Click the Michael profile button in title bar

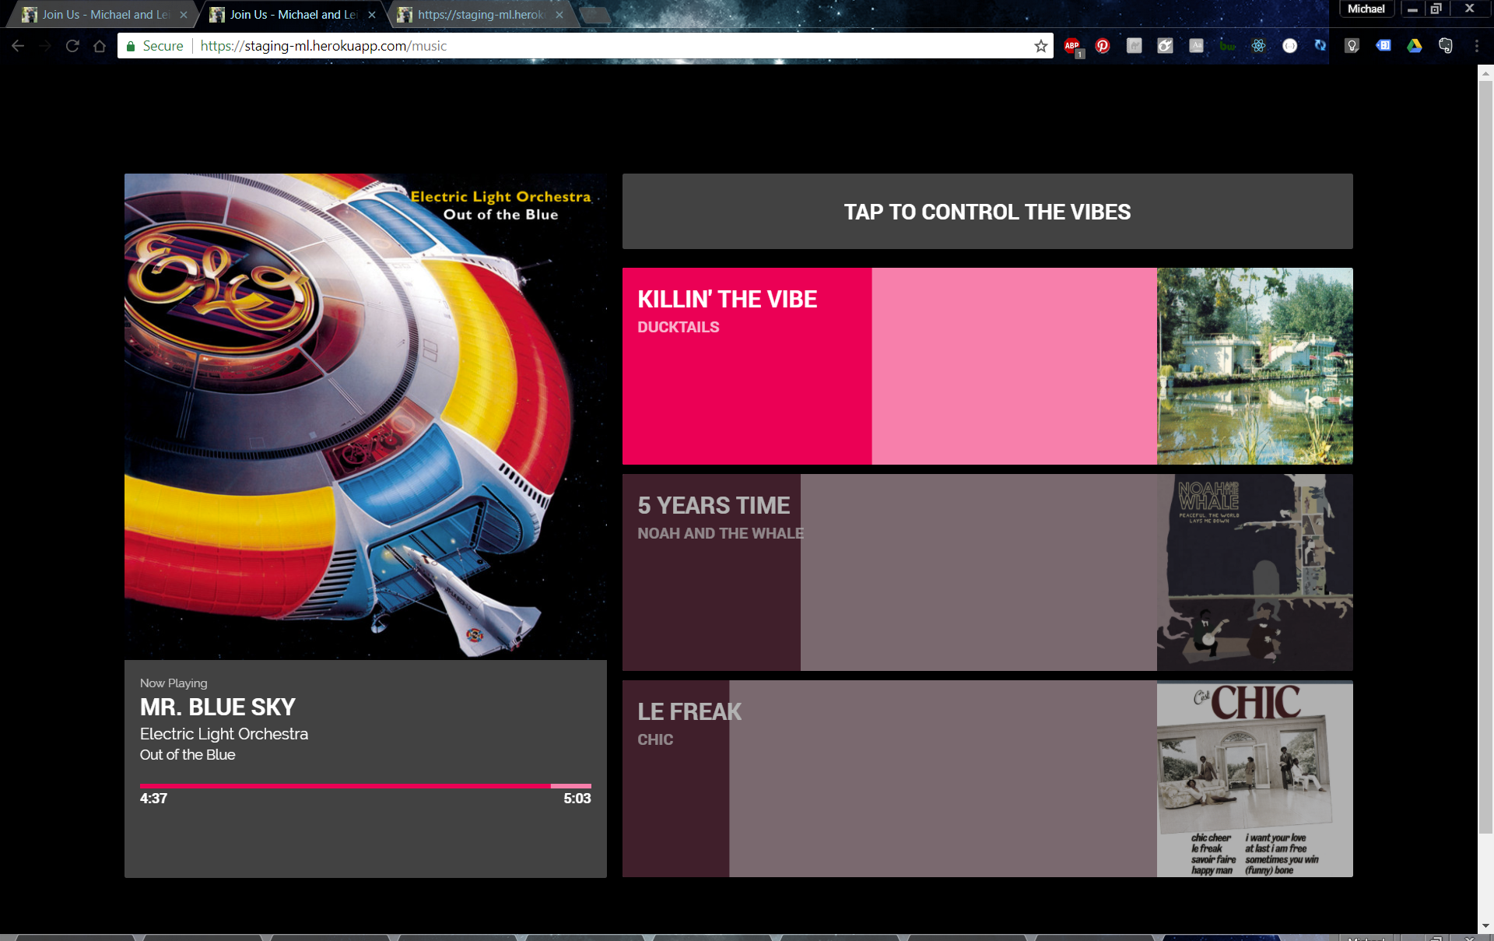point(1366,9)
